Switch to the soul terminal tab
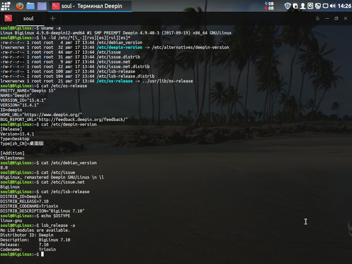This screenshot has width=352, height=264. coord(28,19)
